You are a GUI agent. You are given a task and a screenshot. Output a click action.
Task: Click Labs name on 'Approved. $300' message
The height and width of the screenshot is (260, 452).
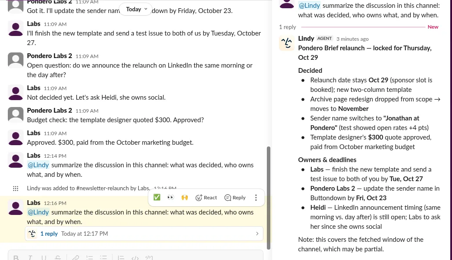34,133
